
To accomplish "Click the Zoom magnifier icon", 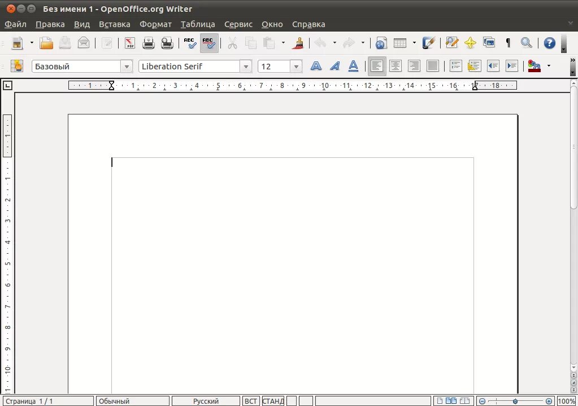I will [x=527, y=43].
